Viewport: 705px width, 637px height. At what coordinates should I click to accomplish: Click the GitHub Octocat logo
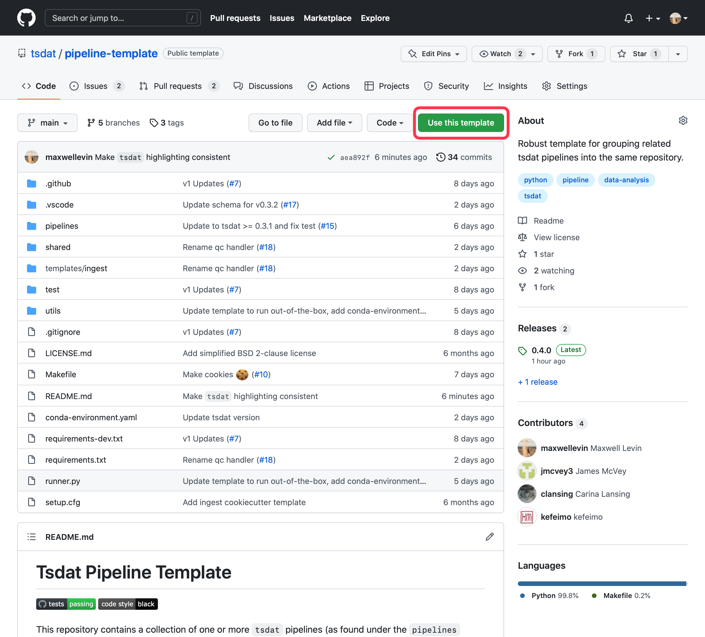click(x=26, y=18)
